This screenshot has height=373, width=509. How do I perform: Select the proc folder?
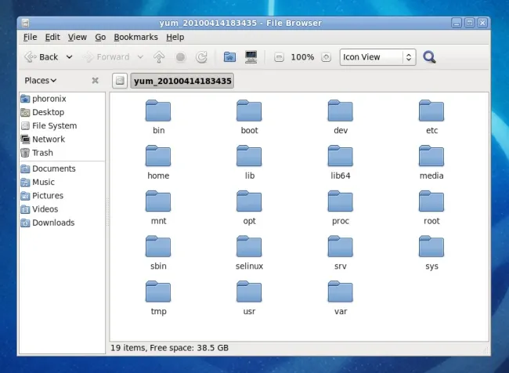[341, 208]
